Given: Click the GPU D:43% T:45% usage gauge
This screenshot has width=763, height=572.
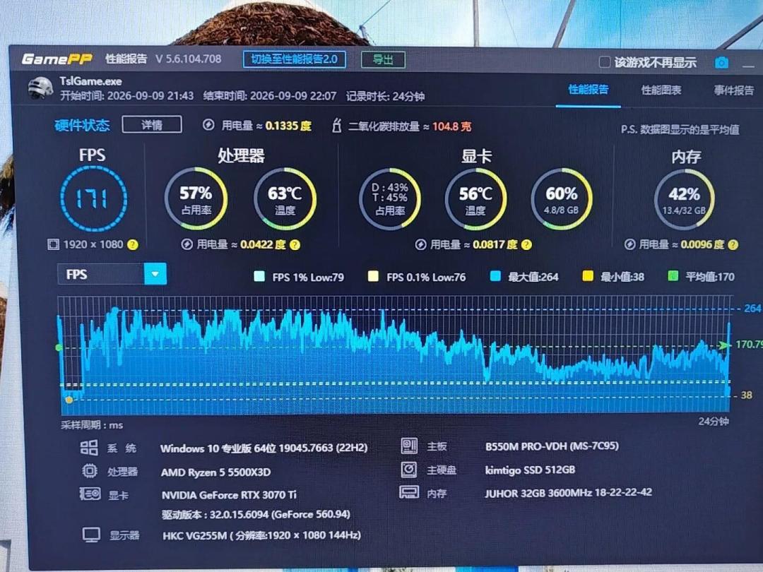Looking at the screenshot, I should coord(390,199).
